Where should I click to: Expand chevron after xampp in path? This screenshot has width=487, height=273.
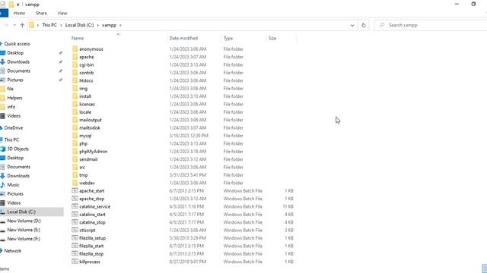120,25
